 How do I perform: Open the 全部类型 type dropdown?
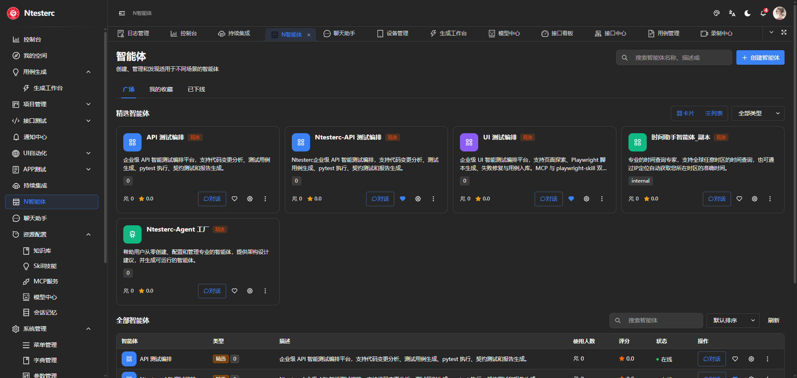click(x=758, y=113)
